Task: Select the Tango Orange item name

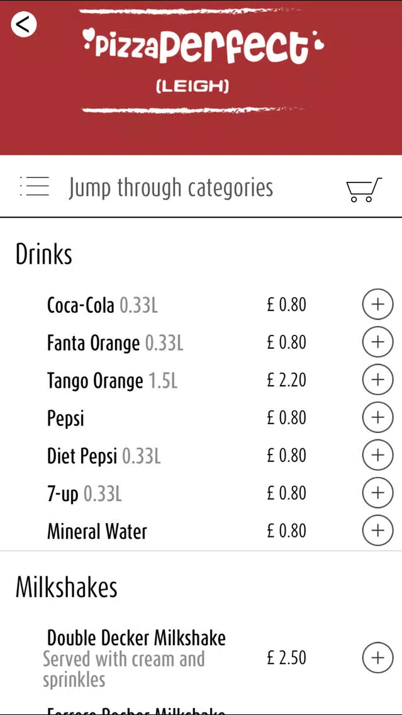Action: tap(95, 381)
